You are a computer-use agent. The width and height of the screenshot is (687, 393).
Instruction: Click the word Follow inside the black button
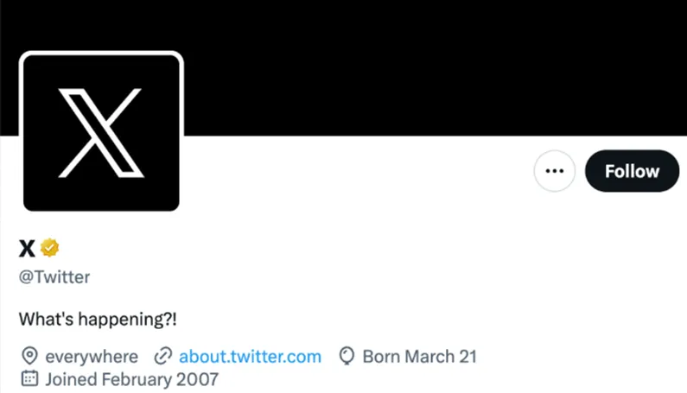click(x=632, y=171)
